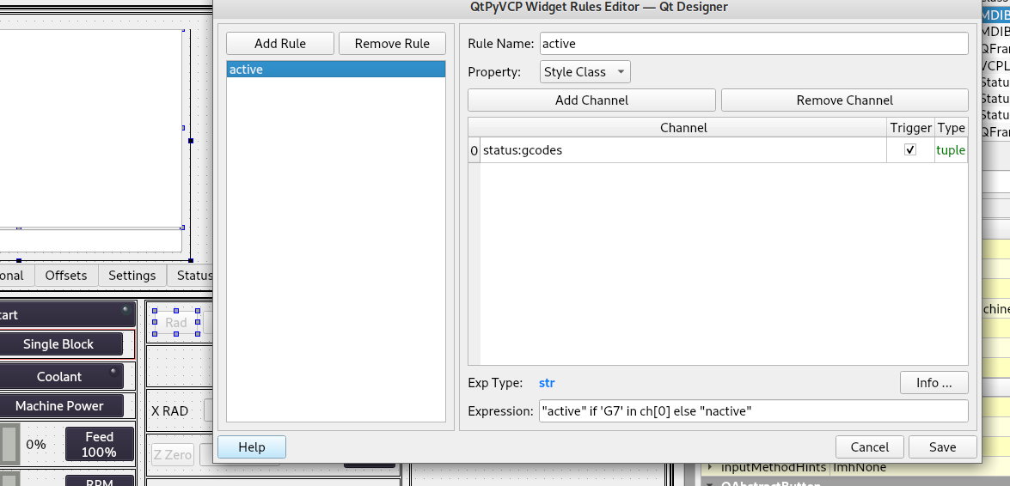Edit the Expression input field
The height and width of the screenshot is (486, 1010).
point(754,411)
